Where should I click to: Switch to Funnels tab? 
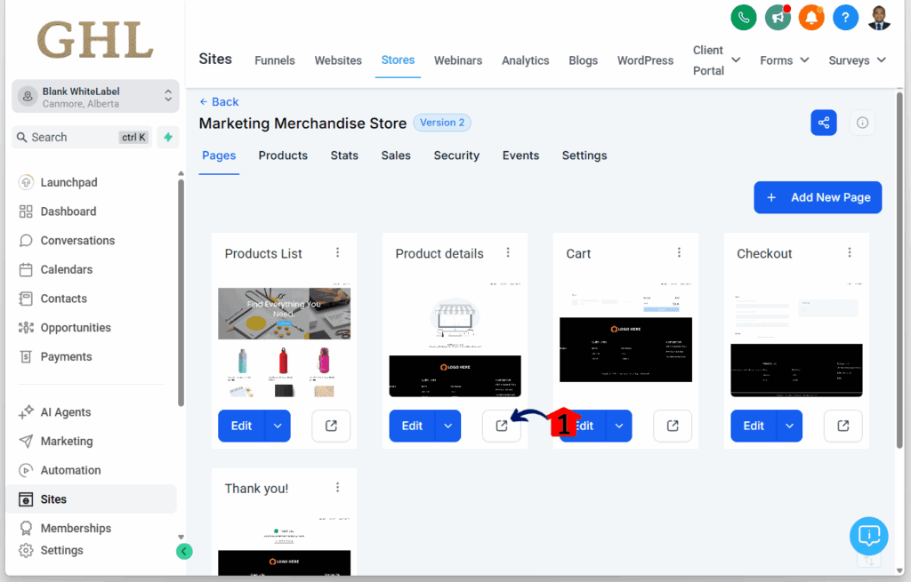(275, 60)
